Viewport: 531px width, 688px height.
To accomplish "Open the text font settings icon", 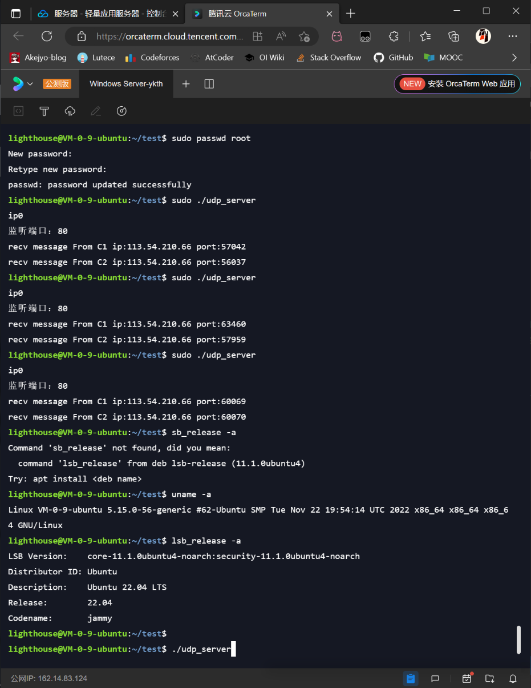I will (x=44, y=111).
